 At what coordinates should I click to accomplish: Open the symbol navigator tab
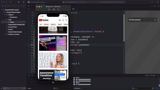click(x=8, y=6)
